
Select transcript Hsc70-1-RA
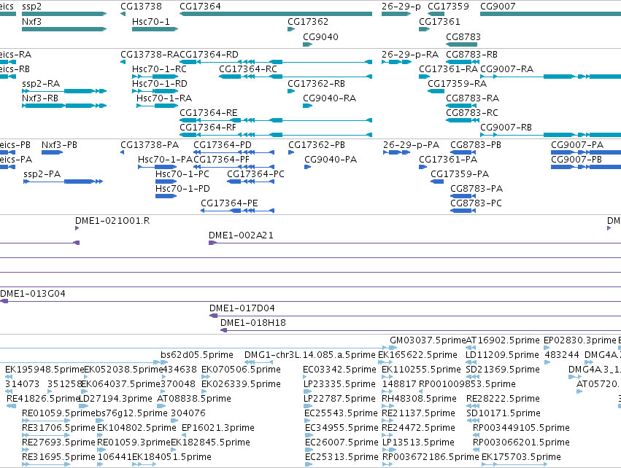coord(157,106)
